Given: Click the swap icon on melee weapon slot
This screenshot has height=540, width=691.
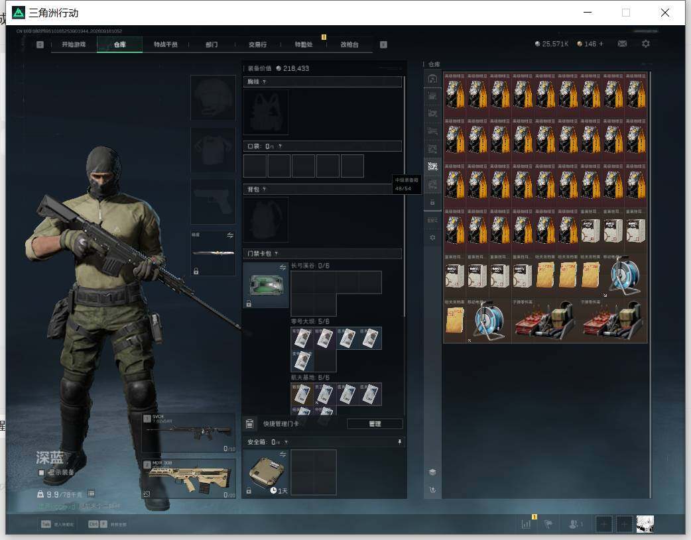Looking at the screenshot, I should pyautogui.click(x=230, y=236).
